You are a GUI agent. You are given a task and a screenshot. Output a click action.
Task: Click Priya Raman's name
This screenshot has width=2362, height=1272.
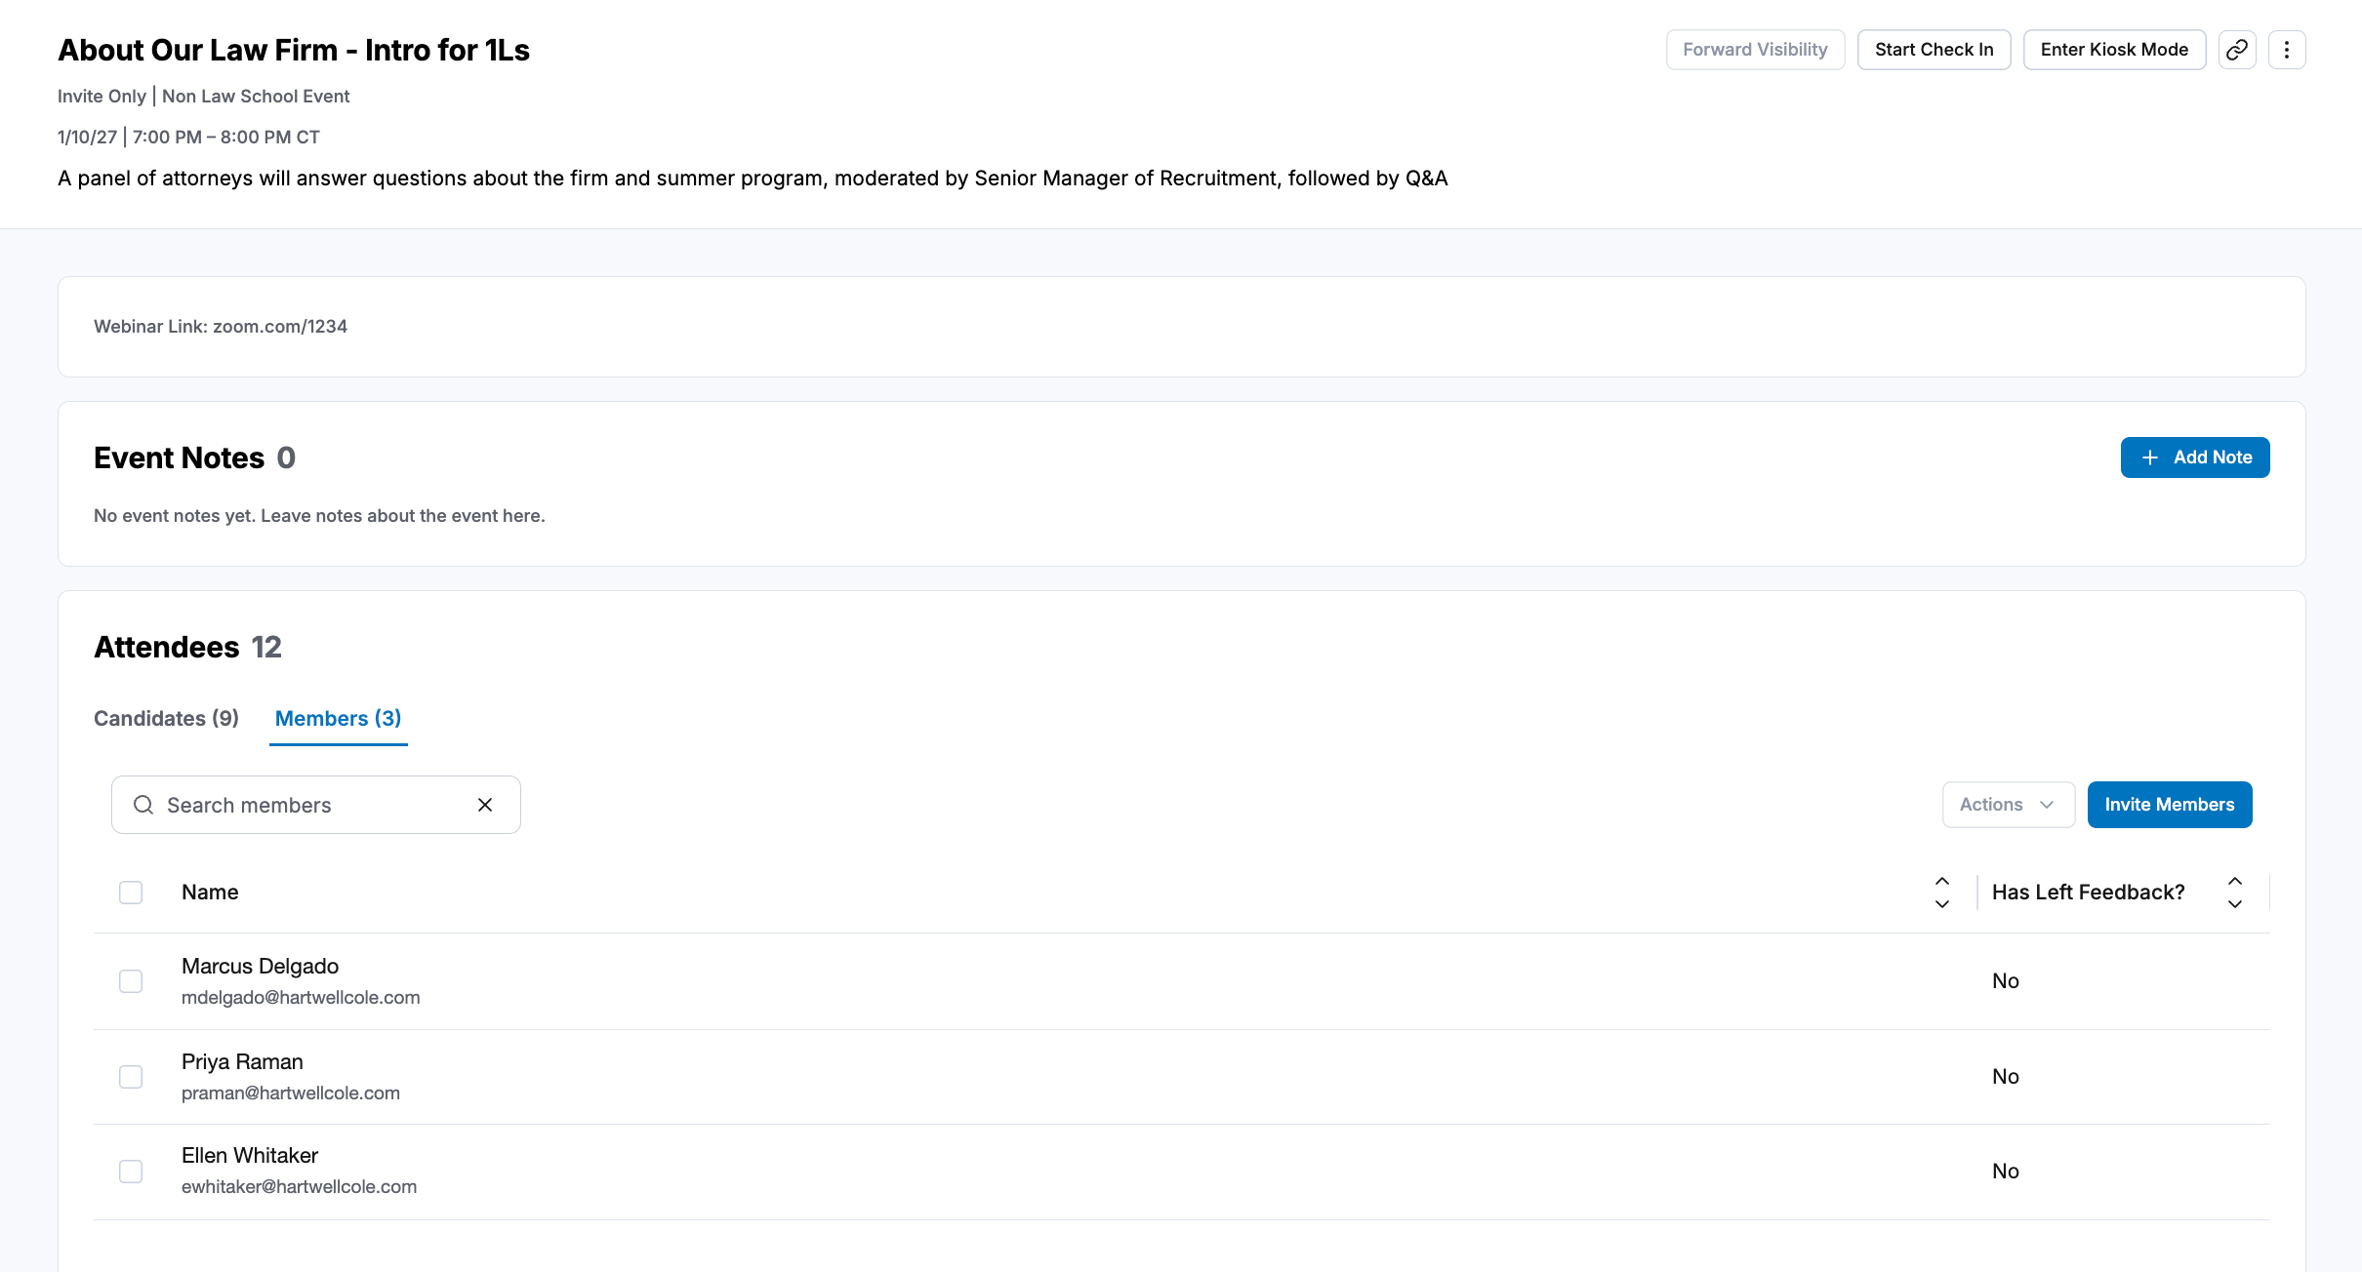point(242,1062)
